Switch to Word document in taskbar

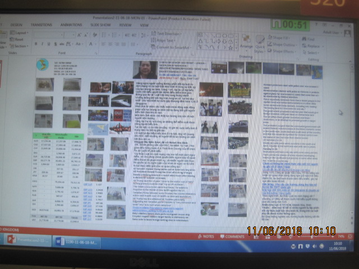(76, 242)
